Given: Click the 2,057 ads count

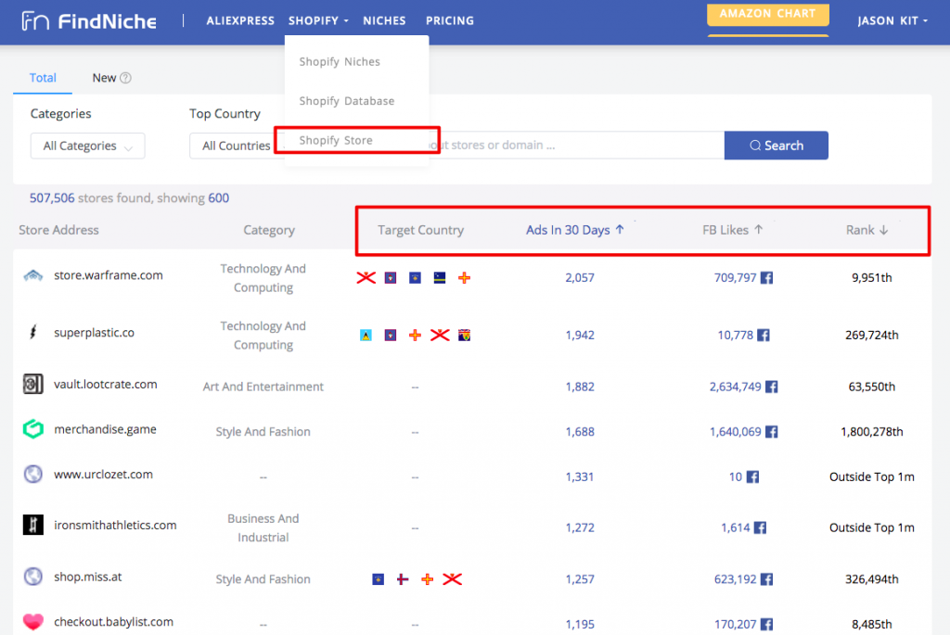Looking at the screenshot, I should point(580,278).
